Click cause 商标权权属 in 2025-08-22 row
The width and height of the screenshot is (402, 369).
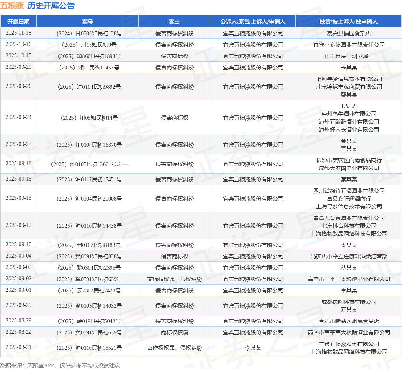[174, 332]
